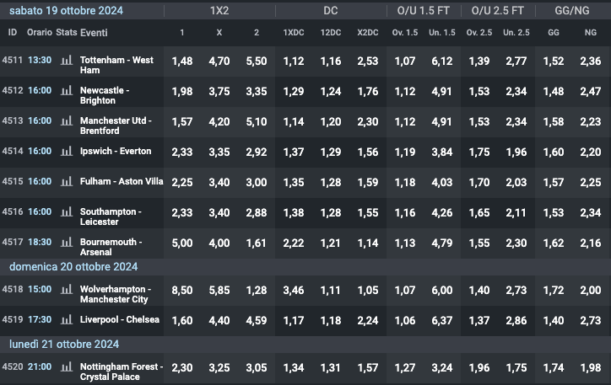The width and height of the screenshot is (611, 385).
Task: Click the DC market header
Action: point(331,10)
